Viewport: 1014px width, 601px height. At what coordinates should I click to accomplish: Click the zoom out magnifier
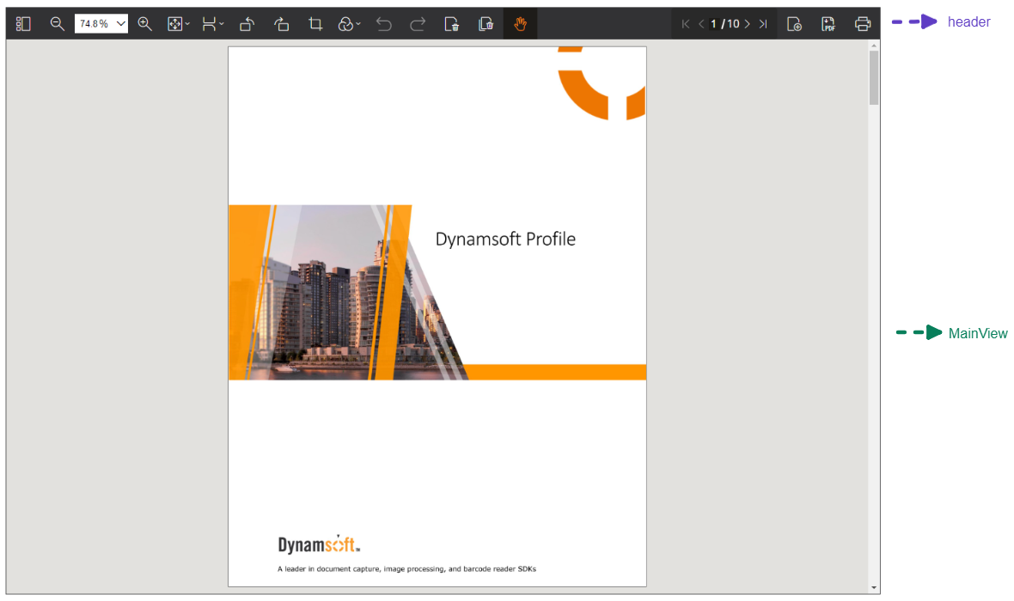(x=58, y=24)
